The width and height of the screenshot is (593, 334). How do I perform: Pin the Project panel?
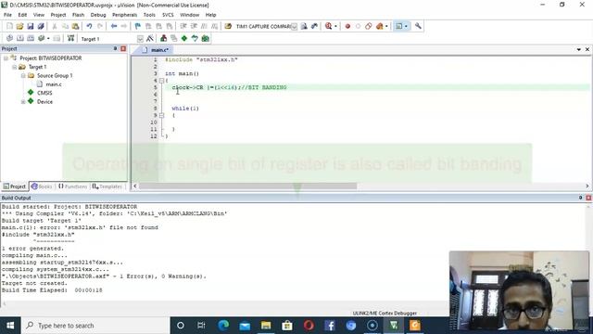pyautogui.click(x=115, y=49)
